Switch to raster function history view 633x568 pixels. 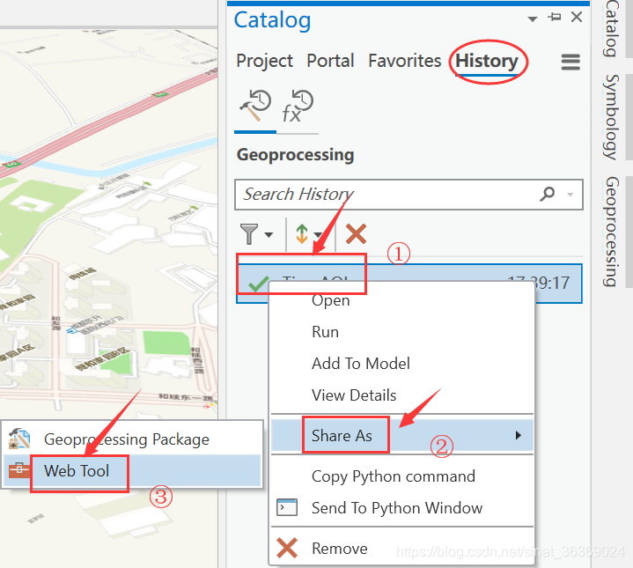coord(298,107)
